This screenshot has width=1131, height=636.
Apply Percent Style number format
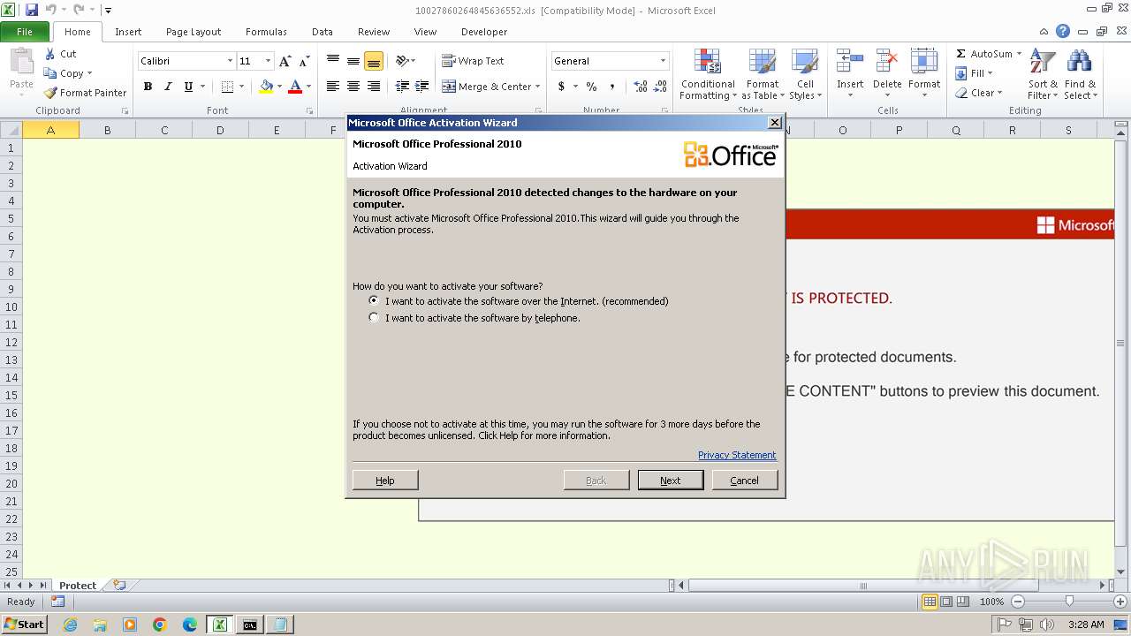pyautogui.click(x=591, y=87)
